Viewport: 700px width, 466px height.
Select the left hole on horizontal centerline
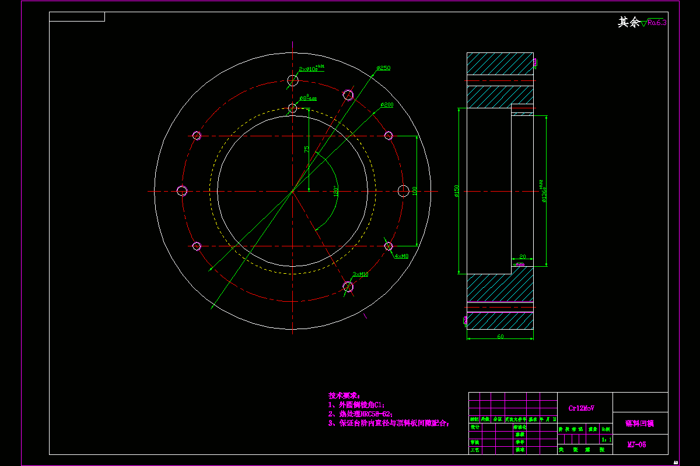pyautogui.click(x=182, y=191)
